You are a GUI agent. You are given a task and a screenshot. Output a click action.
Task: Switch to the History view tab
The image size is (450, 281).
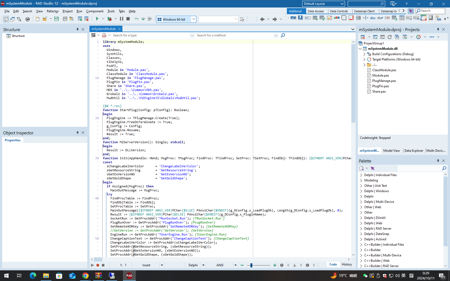pos(347,264)
